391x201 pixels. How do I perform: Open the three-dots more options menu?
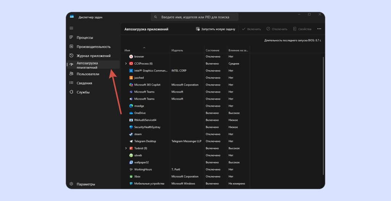pos(319,29)
